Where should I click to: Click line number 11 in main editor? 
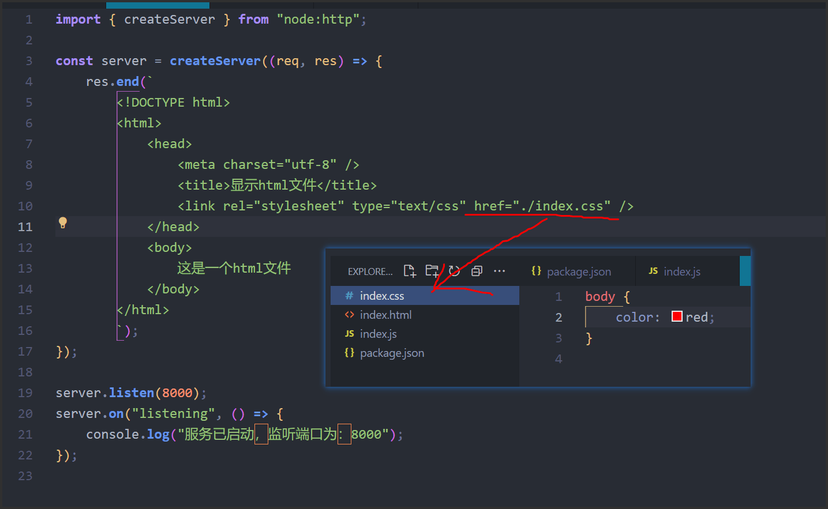[x=25, y=227]
